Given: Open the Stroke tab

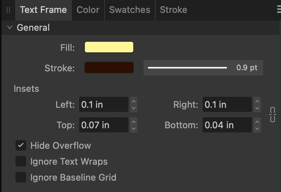Looking at the screenshot, I should (173, 10).
